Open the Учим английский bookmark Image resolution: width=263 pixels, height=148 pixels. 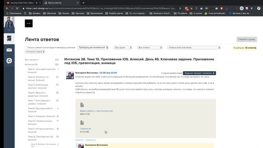[x=215, y=13]
